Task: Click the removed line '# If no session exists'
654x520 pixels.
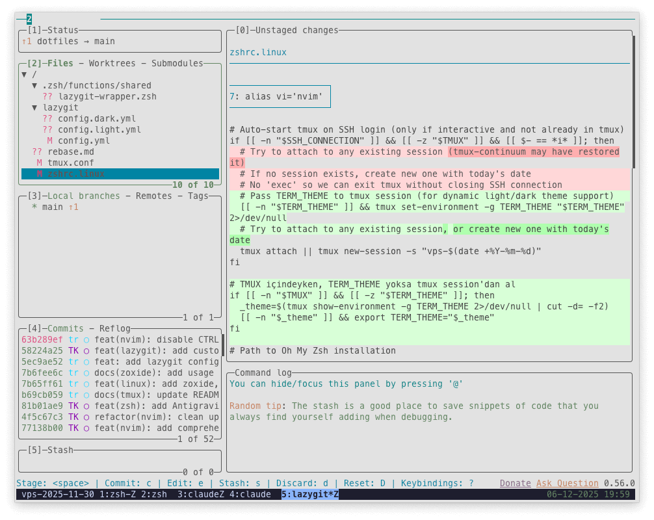Action: [430, 174]
